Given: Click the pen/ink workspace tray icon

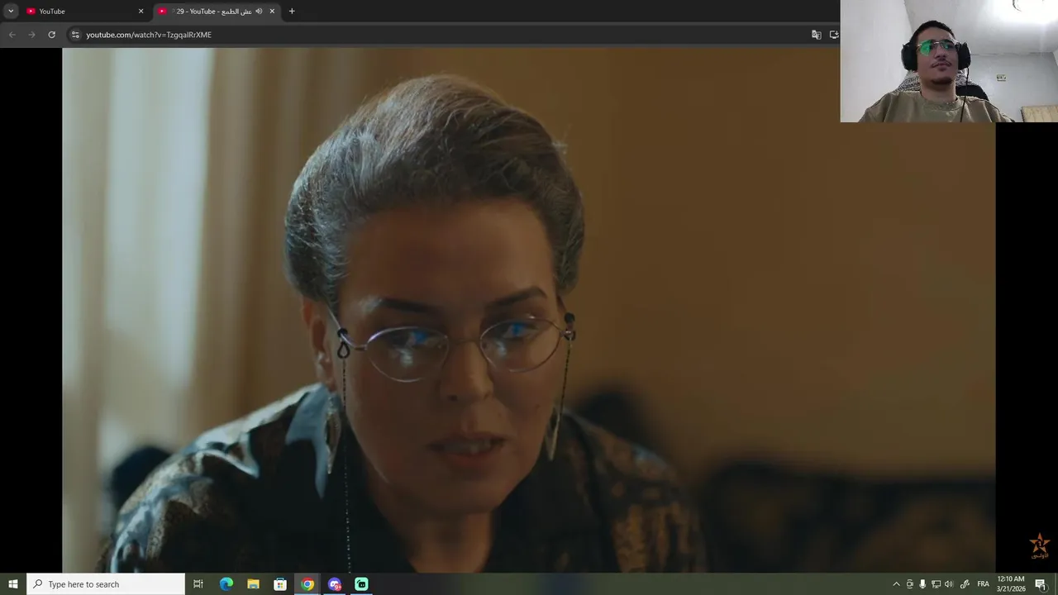Looking at the screenshot, I should click(x=965, y=584).
